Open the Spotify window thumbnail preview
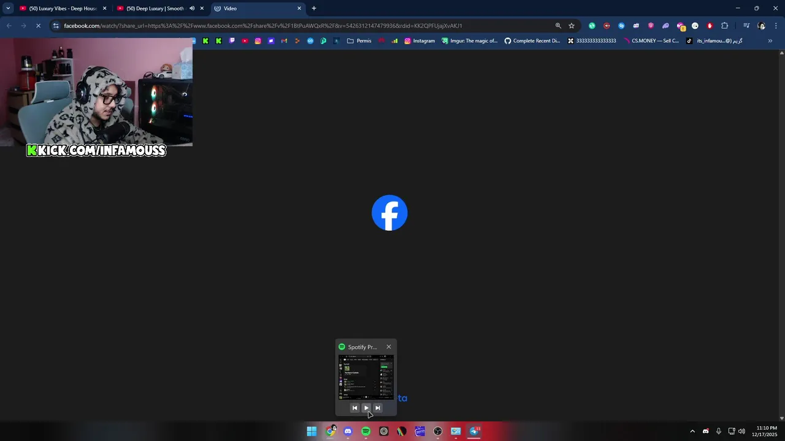785x441 pixels. [x=366, y=377]
